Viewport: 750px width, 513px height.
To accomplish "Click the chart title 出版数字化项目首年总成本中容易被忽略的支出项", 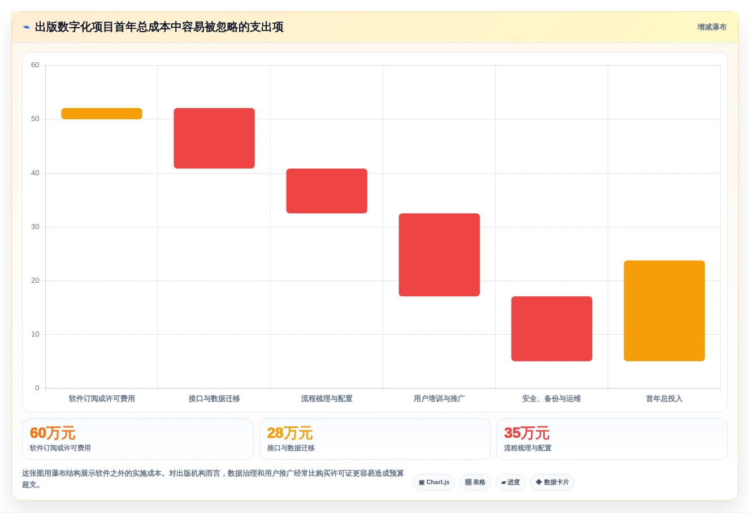I will coord(159,27).
